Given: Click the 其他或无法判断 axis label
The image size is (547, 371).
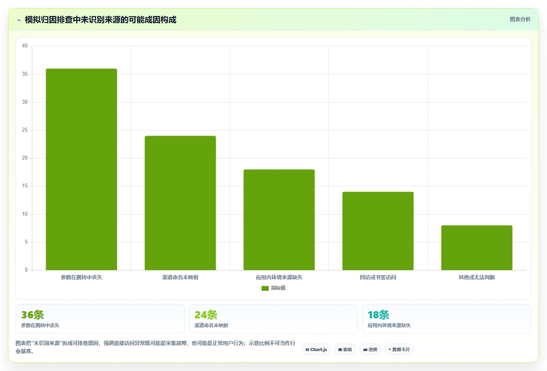Looking at the screenshot, I should click(x=477, y=277).
